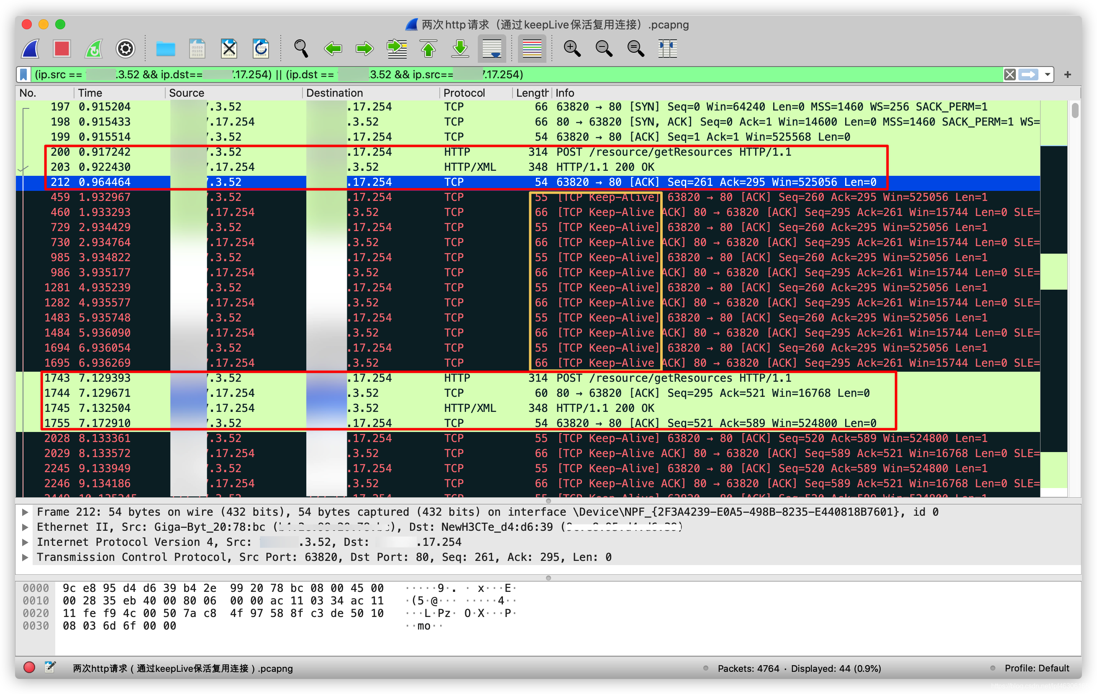Expand the Frame 212 details row

(26, 512)
